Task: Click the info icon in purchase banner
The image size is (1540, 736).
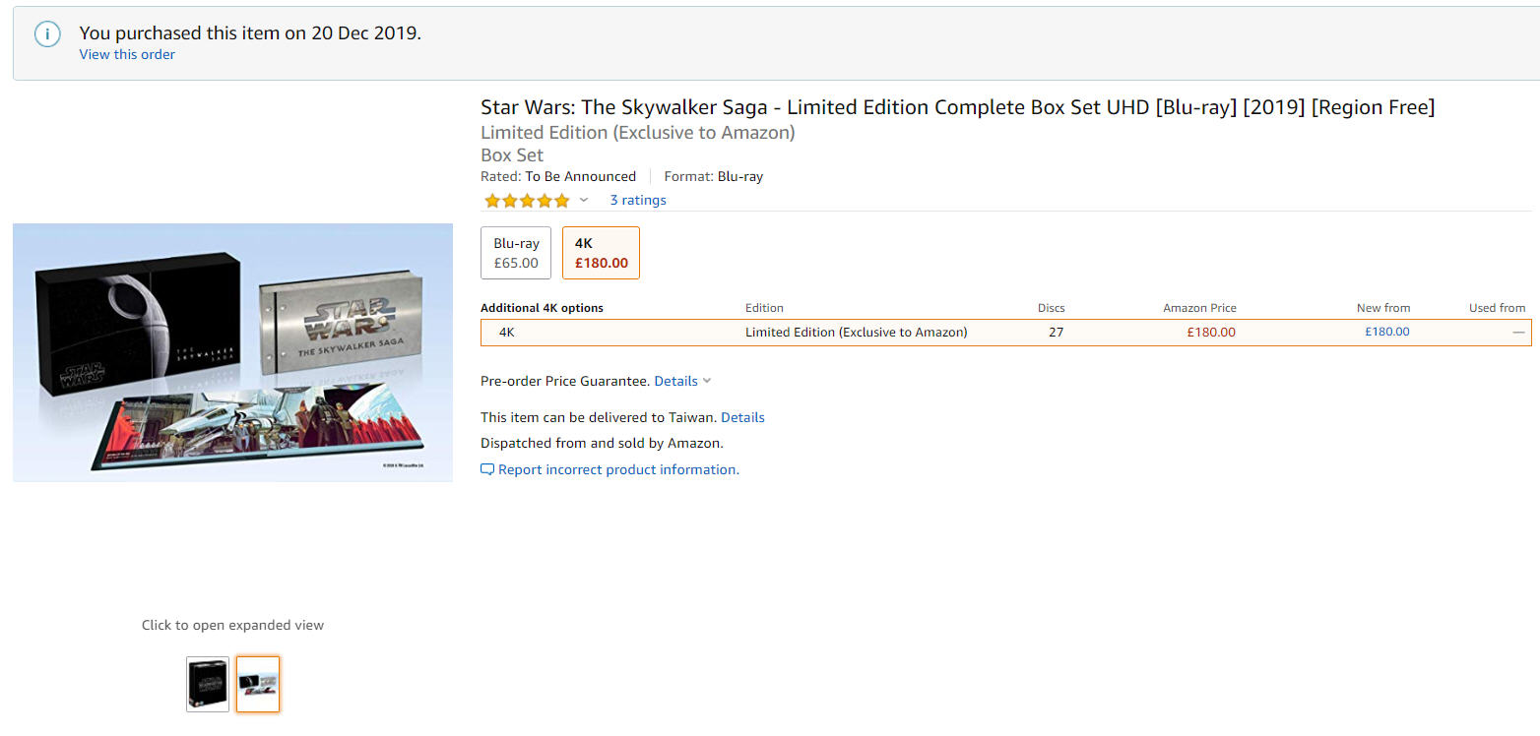Action: [47, 33]
